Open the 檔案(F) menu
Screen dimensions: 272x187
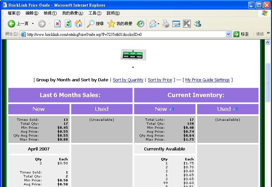pyautogui.click(x=14, y=13)
